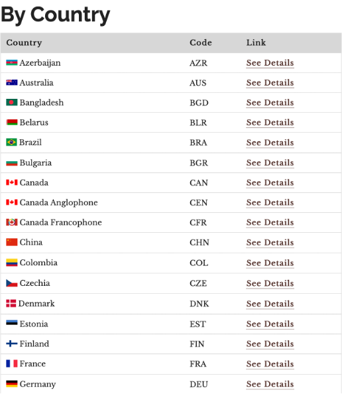This screenshot has width=342, height=394.
Task: Click the Azerbaijan flag icon
Action: coord(12,62)
